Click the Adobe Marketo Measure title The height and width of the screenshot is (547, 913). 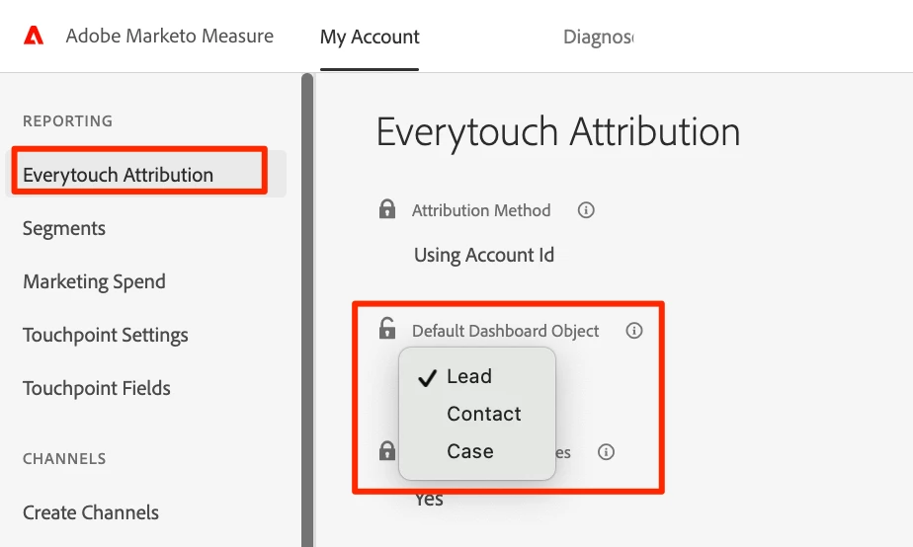click(x=169, y=37)
